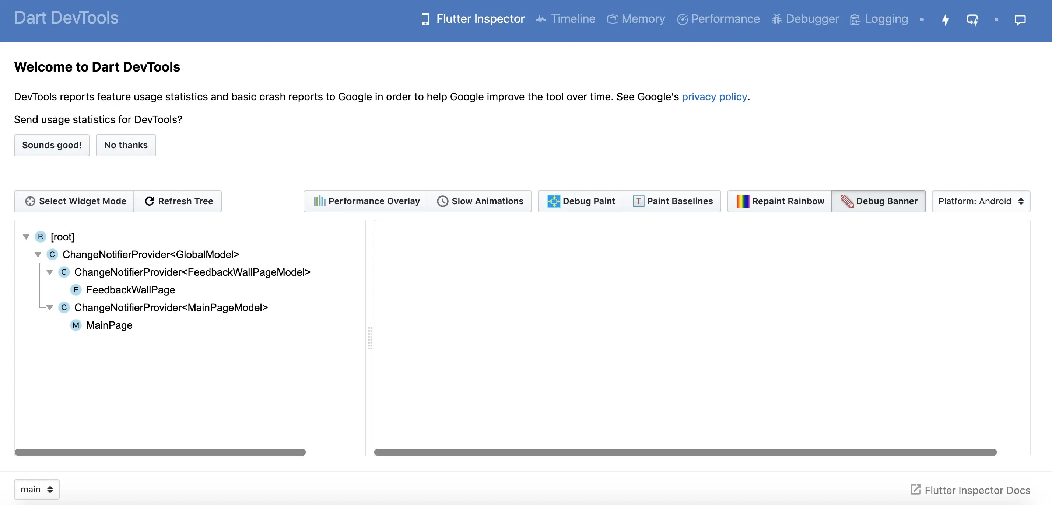Open the Logging tab
Image resolution: width=1052 pixels, height=505 pixels.
(x=879, y=19)
